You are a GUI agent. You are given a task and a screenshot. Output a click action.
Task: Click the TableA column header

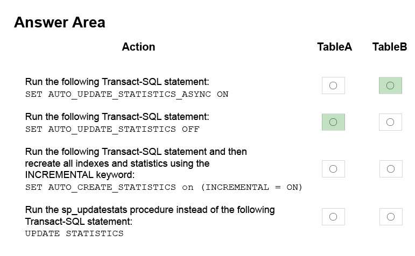click(x=335, y=47)
